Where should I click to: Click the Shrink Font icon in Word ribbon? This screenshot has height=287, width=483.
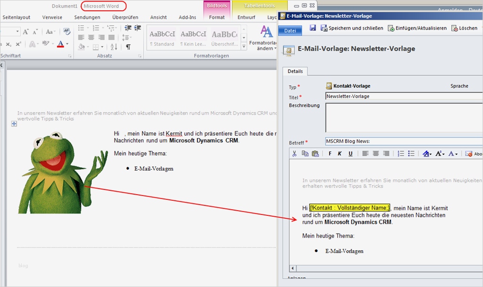click(35, 32)
